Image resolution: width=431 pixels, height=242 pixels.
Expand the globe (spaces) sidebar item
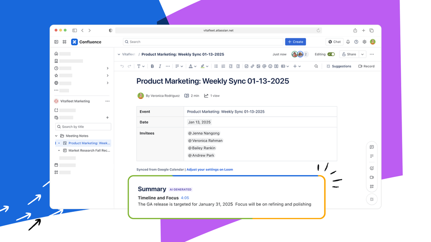[107, 83]
